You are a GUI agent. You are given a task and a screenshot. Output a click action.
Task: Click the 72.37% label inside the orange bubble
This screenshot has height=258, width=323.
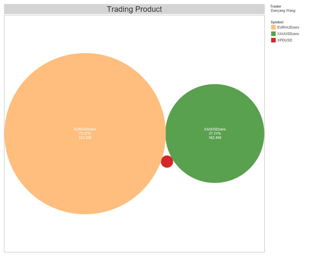click(84, 133)
